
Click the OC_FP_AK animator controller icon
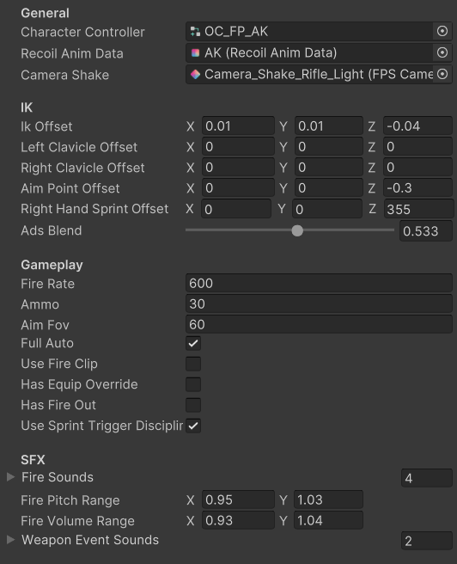tap(195, 32)
